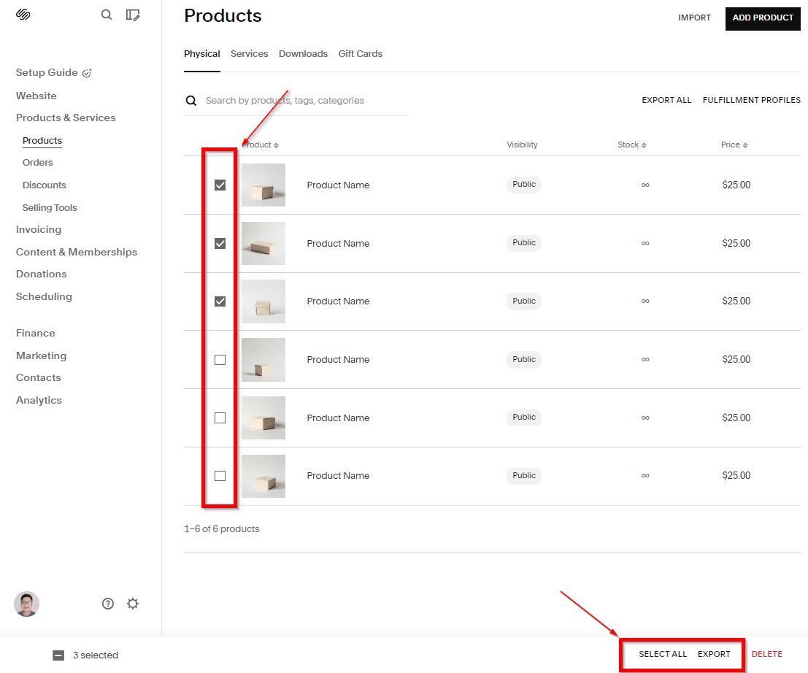Switch to the Downloads tab
Image resolution: width=808 pixels, height=673 pixels.
(303, 53)
